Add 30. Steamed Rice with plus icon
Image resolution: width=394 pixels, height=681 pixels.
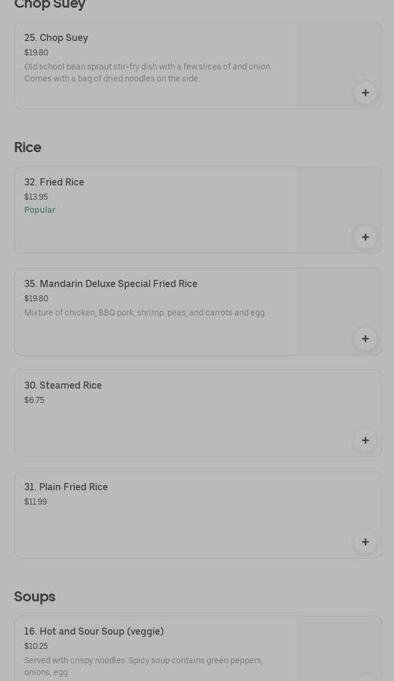[365, 440]
